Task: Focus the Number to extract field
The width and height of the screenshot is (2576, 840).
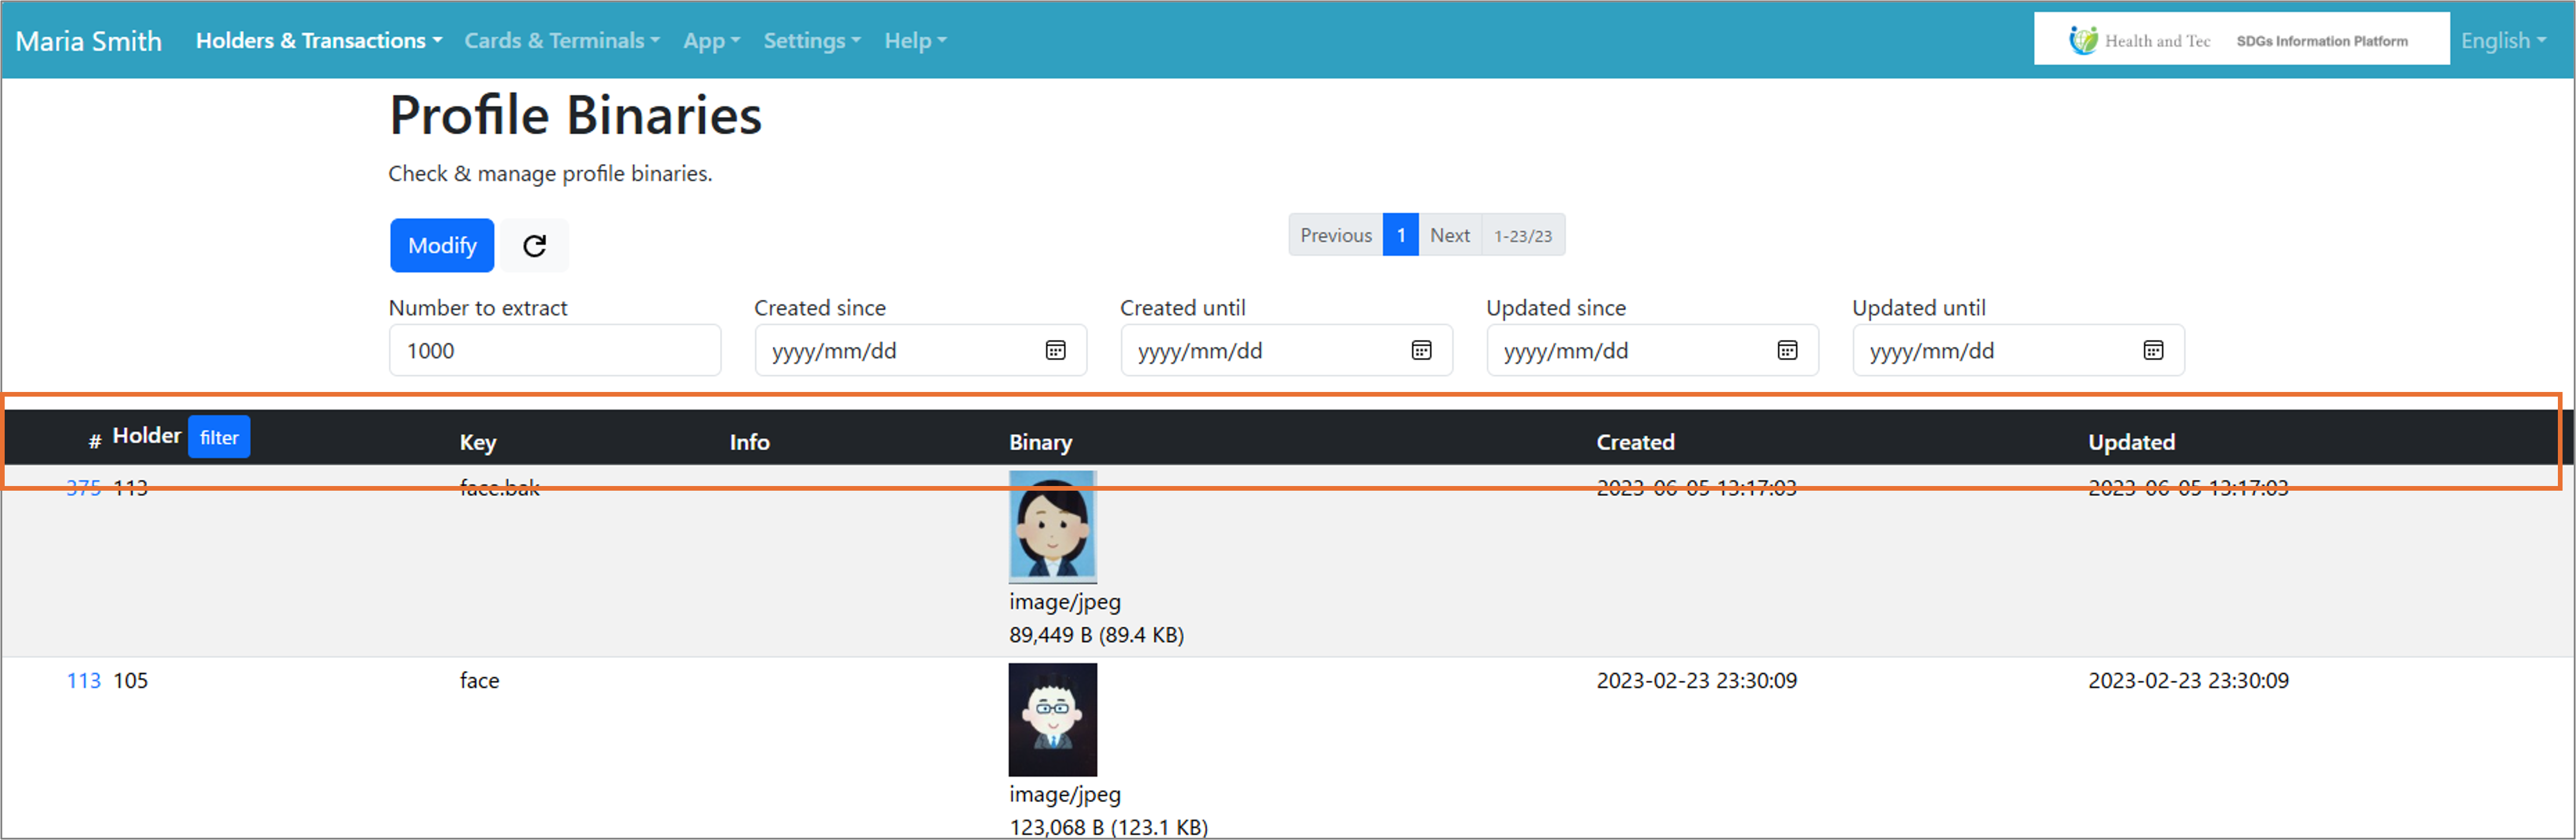Action: point(554,351)
